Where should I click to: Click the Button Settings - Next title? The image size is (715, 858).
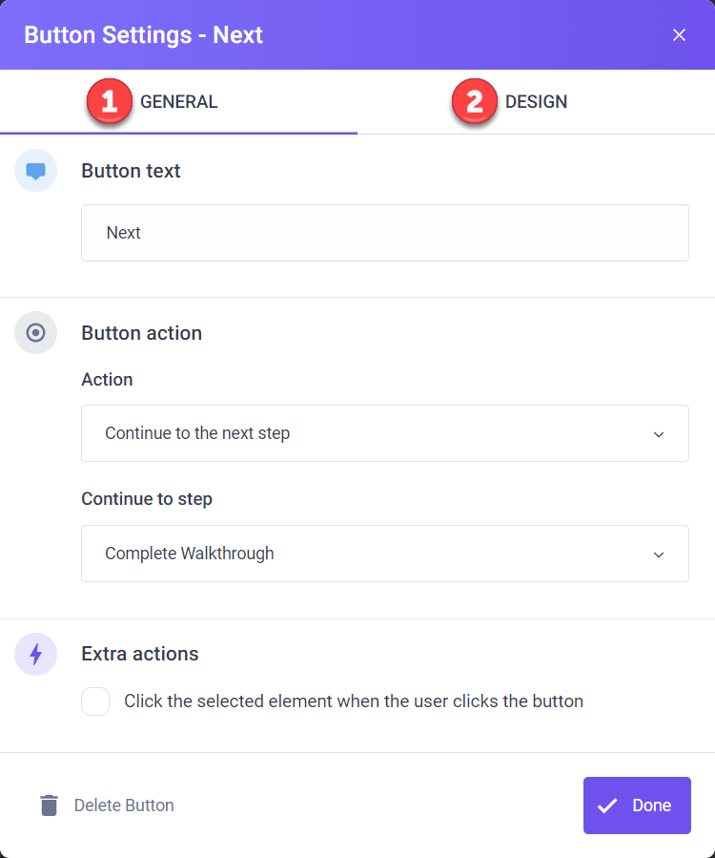coord(143,35)
